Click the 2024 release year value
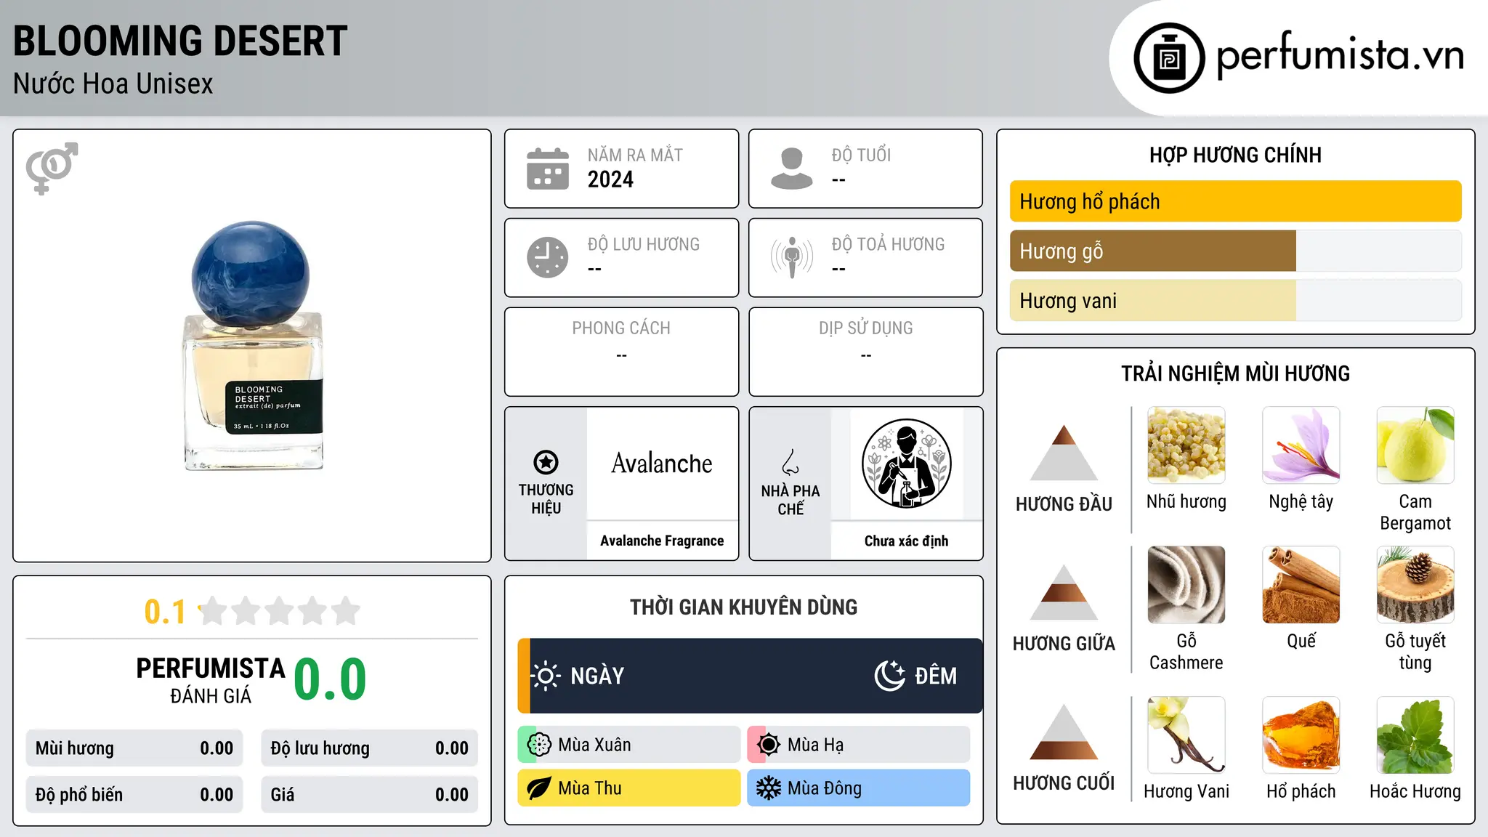 [x=610, y=179]
